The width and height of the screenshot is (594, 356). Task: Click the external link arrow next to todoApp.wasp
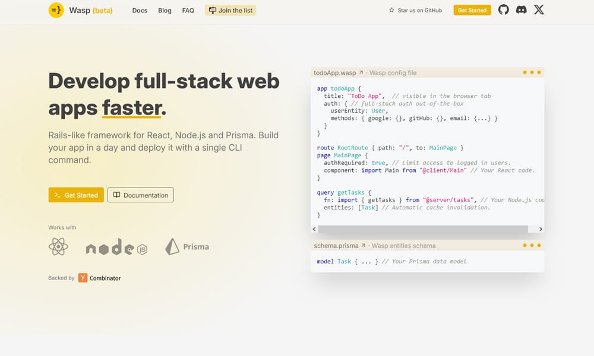pyautogui.click(x=361, y=72)
